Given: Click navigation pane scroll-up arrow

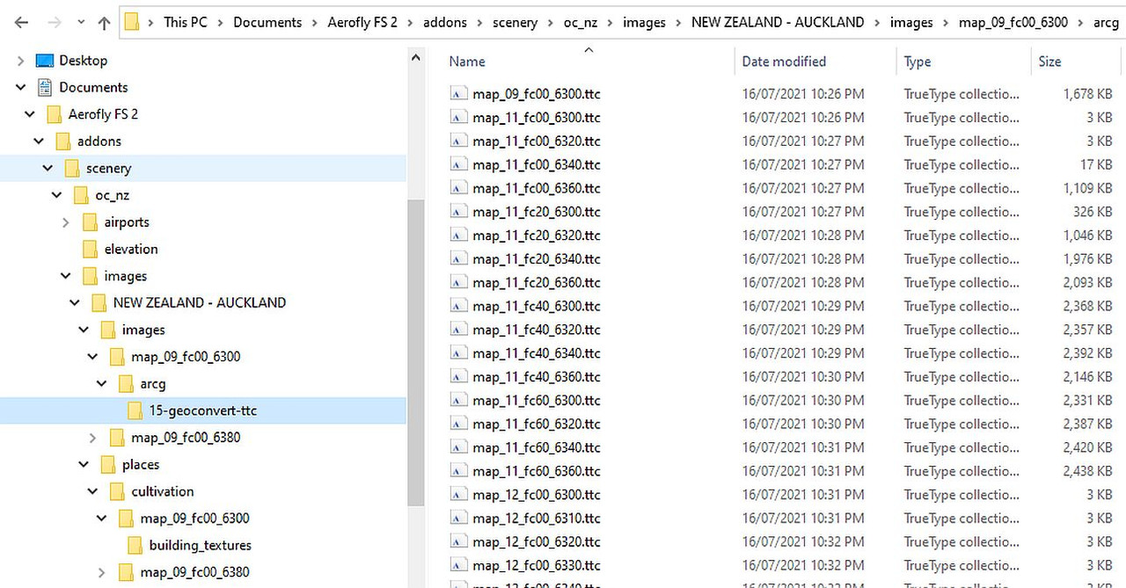Looking at the screenshot, I should [x=416, y=59].
